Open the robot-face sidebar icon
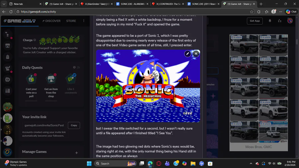This screenshot has width=299, height=168. (8, 80)
